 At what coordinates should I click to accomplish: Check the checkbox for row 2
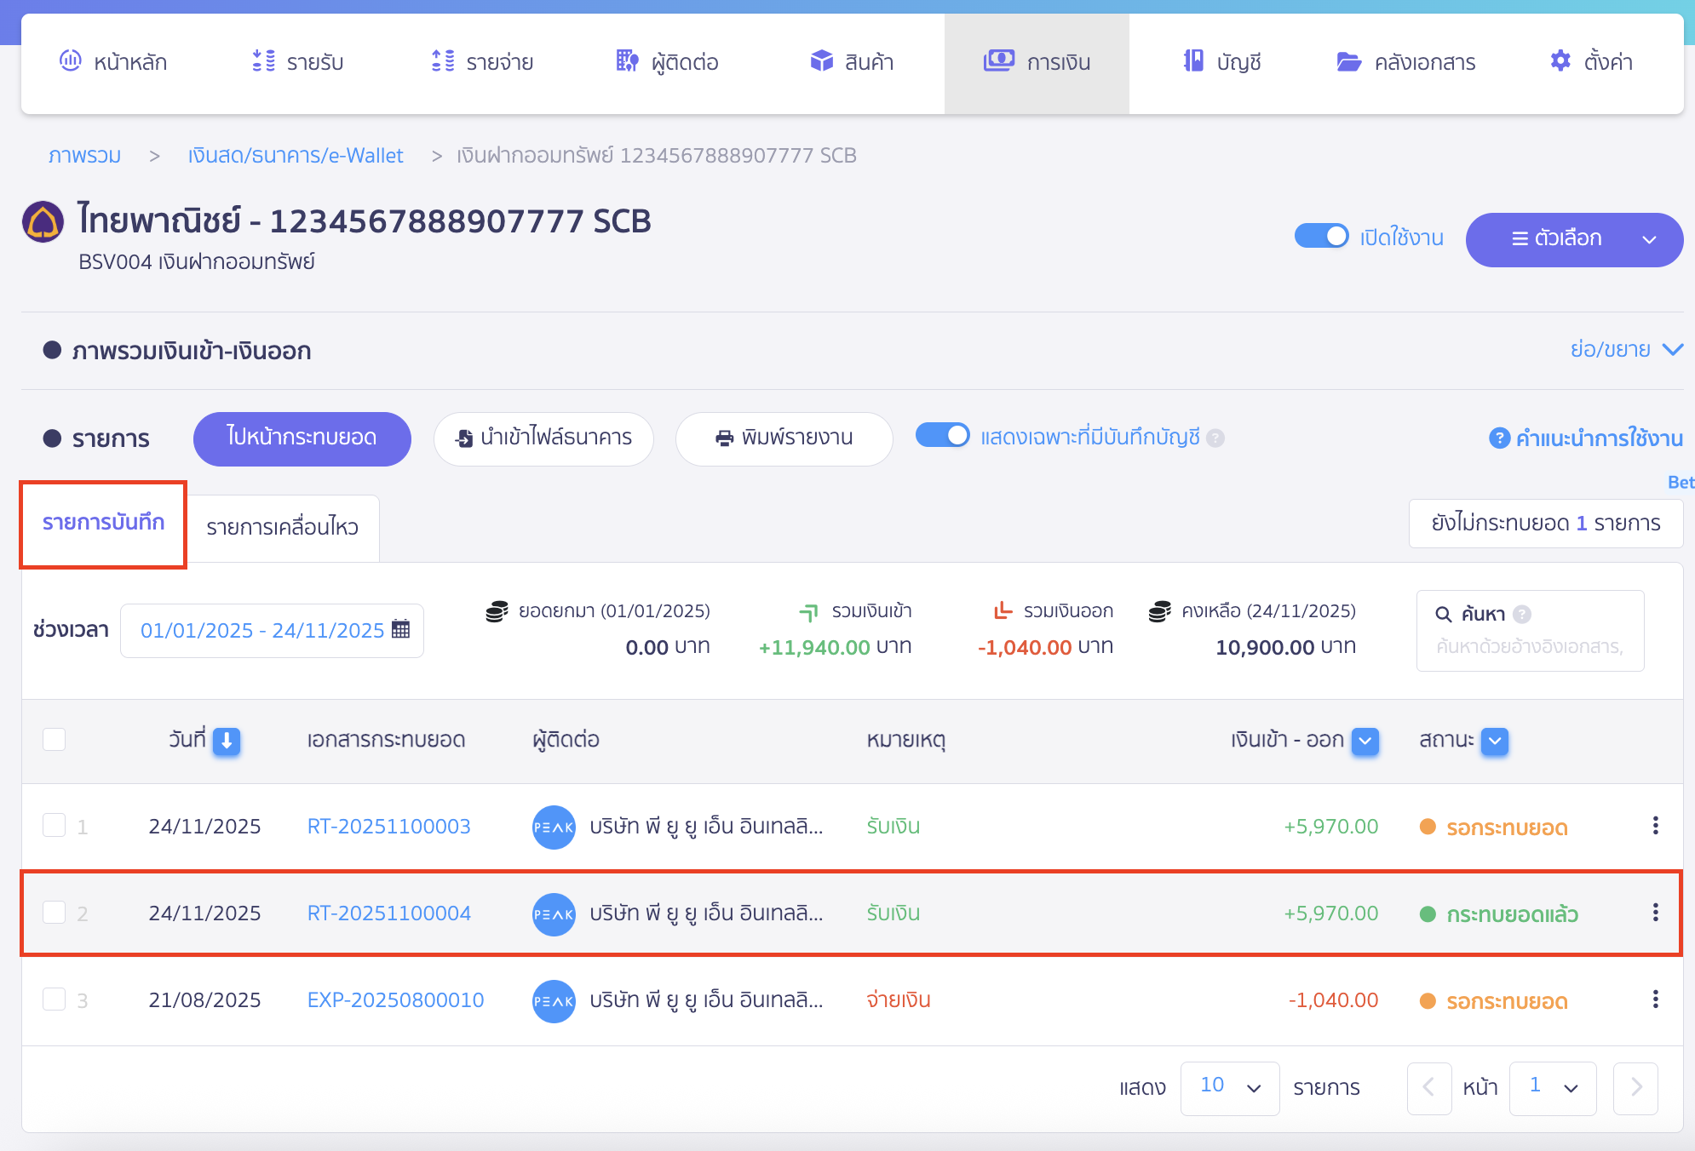coord(55,913)
